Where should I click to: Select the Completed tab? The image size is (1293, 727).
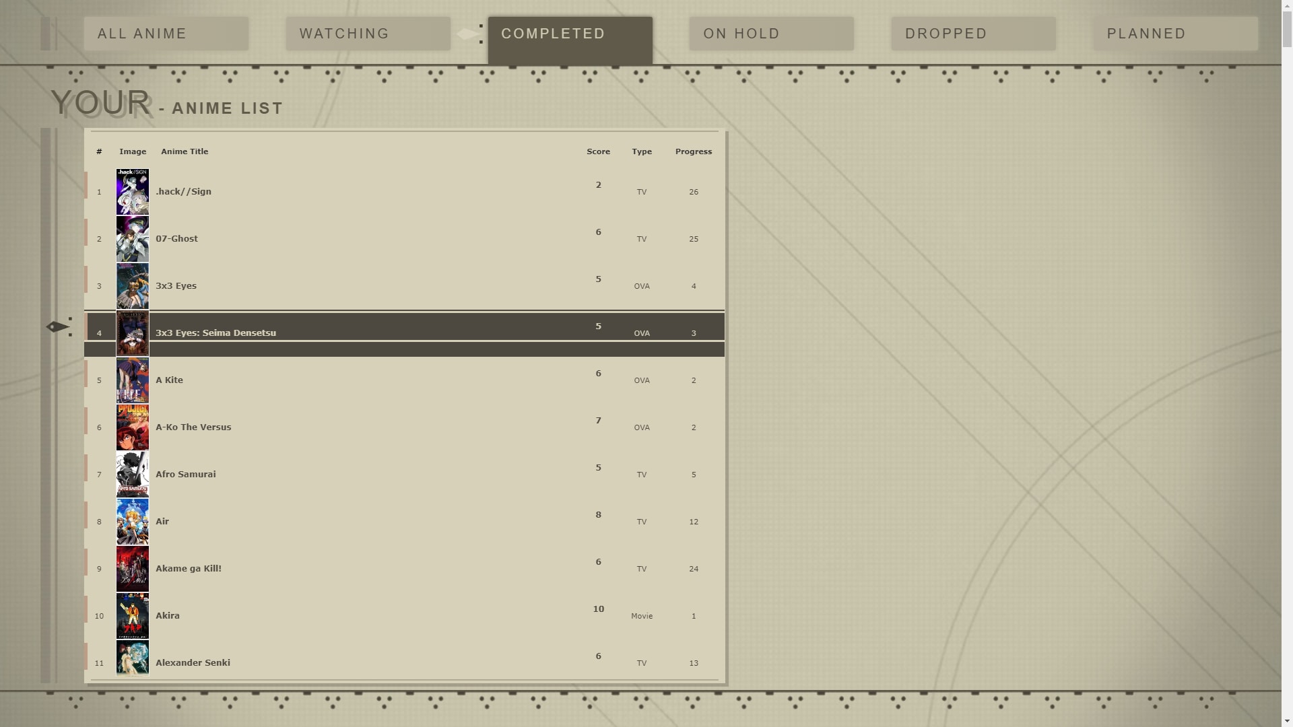(x=570, y=40)
